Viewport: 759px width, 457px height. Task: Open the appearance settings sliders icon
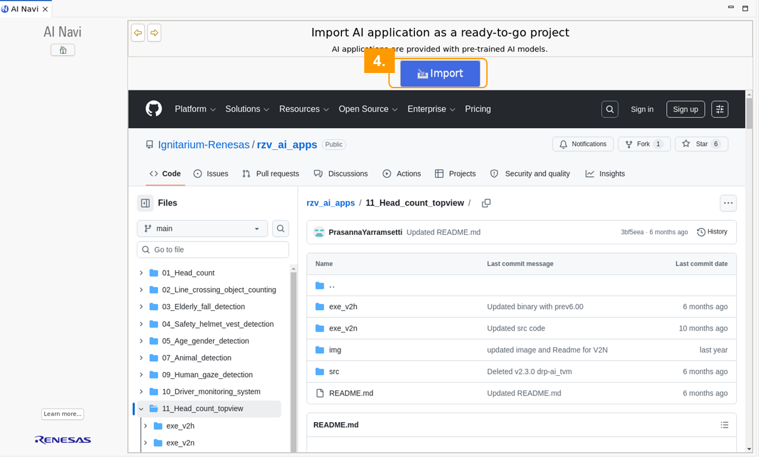(720, 109)
